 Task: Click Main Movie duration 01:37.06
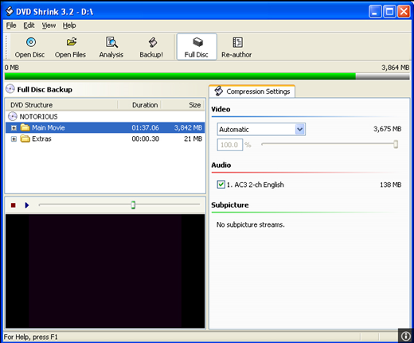point(146,127)
